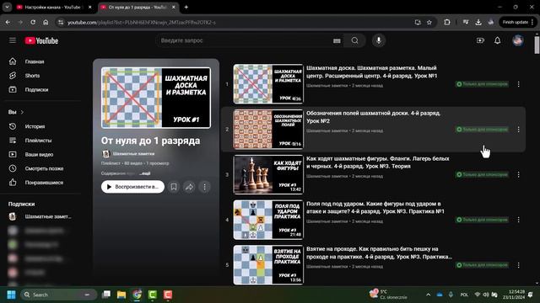Click Finish update button
The height and width of the screenshot is (303, 540).
(518, 23)
